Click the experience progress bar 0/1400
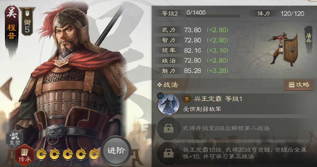 (x=213, y=14)
